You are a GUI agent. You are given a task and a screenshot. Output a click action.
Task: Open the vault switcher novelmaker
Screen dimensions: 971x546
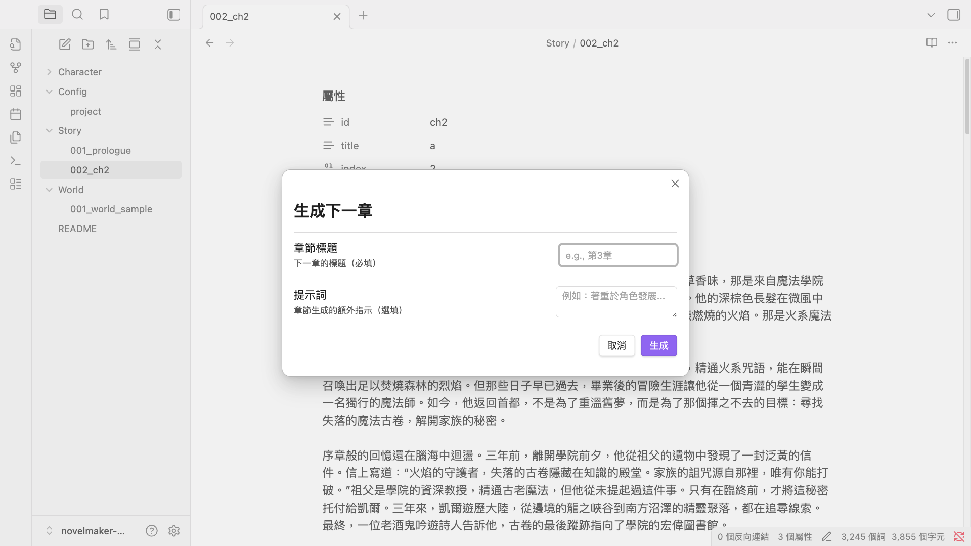pyautogui.click(x=86, y=531)
